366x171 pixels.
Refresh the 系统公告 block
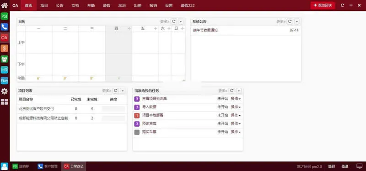click(290, 21)
